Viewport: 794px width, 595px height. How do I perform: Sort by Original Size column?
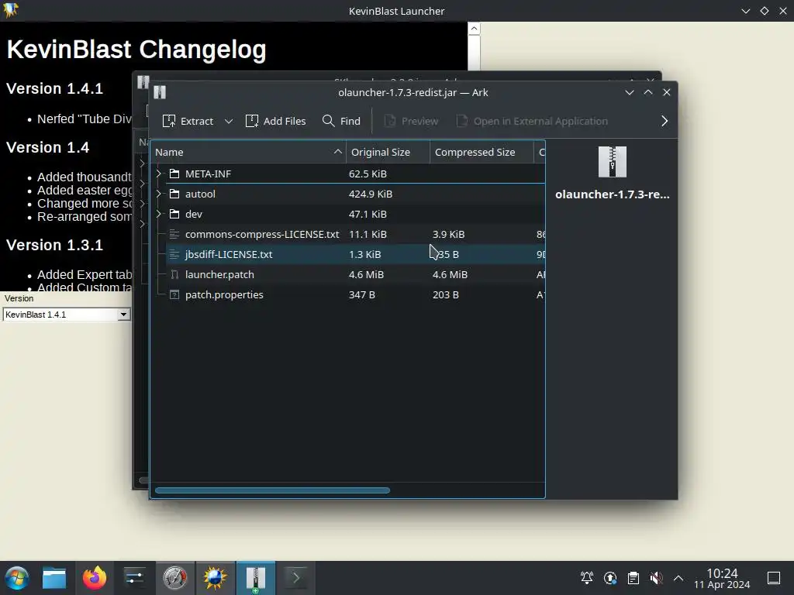tap(388, 153)
